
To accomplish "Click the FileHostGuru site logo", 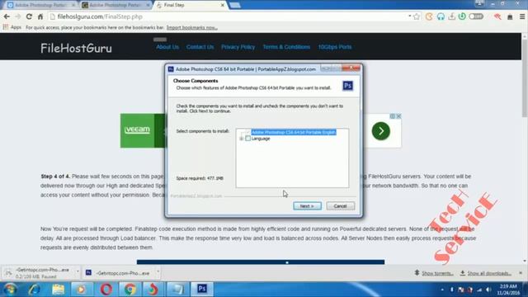I will (x=76, y=48).
